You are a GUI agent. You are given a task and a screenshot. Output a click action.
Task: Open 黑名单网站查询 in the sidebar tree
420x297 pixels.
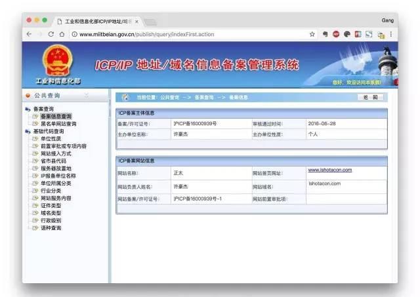point(58,123)
